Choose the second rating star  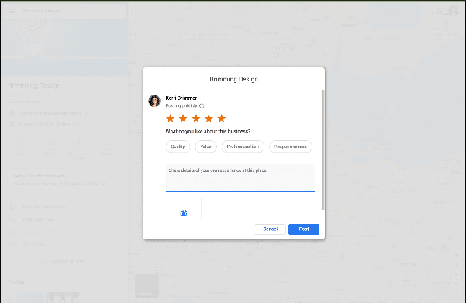[x=183, y=119]
